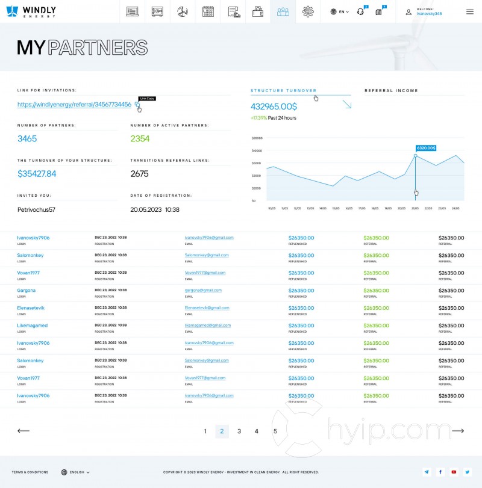Click the 432965.00$ structure turnover value
482x488 pixels.
click(x=274, y=107)
